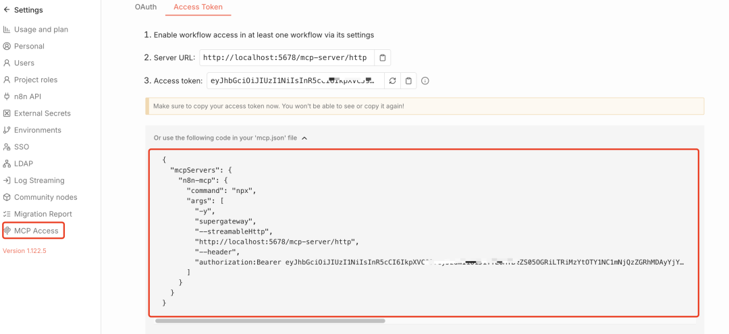Click the back arrow next to Settings
The height and width of the screenshot is (334, 729).
tap(7, 10)
